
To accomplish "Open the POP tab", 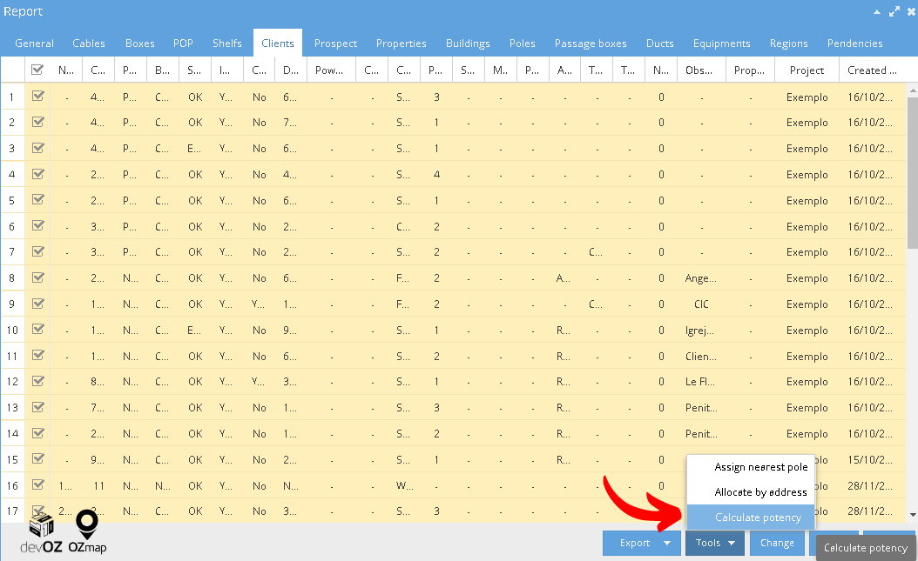I will [x=183, y=43].
